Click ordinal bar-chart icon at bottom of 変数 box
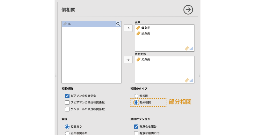The image size is (255, 135). [191, 49]
